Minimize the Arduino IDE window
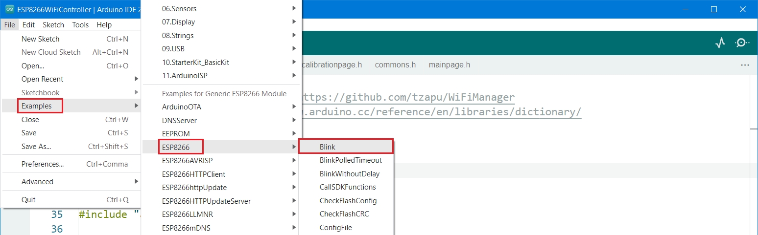758x235 pixels. (x=686, y=9)
